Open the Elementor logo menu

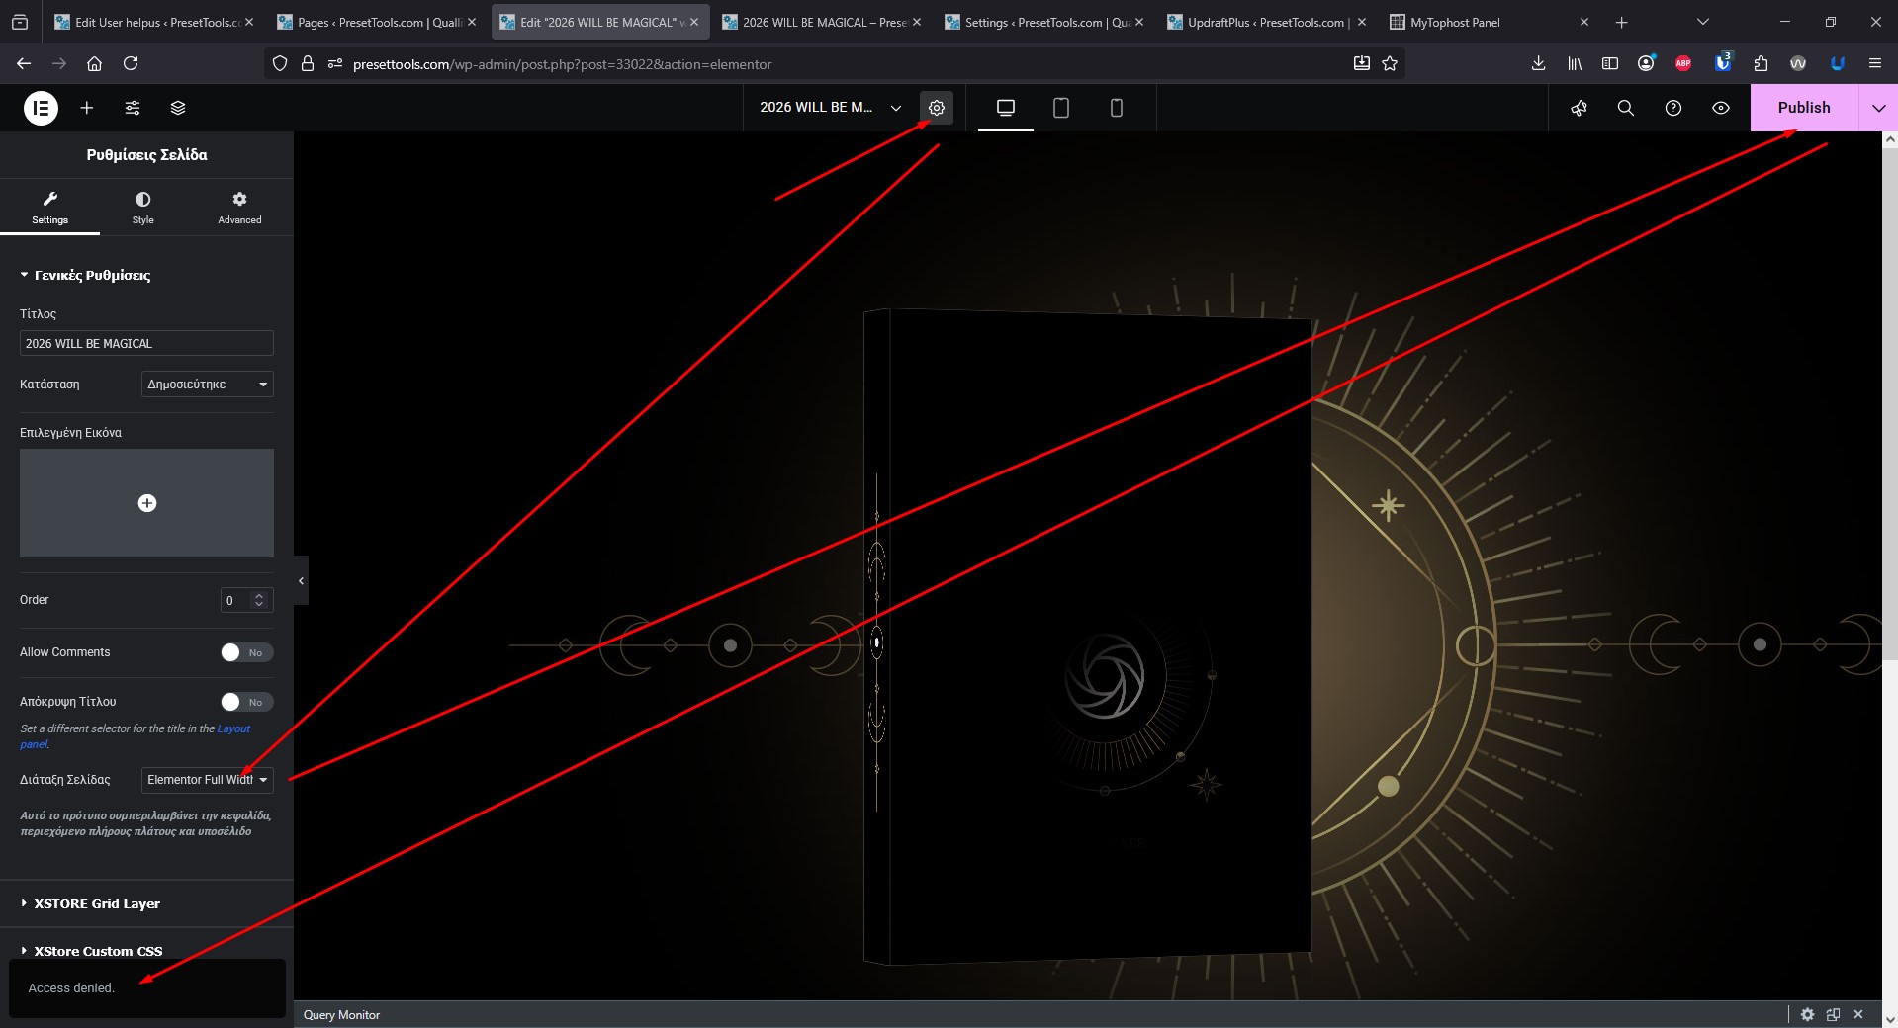(x=41, y=108)
